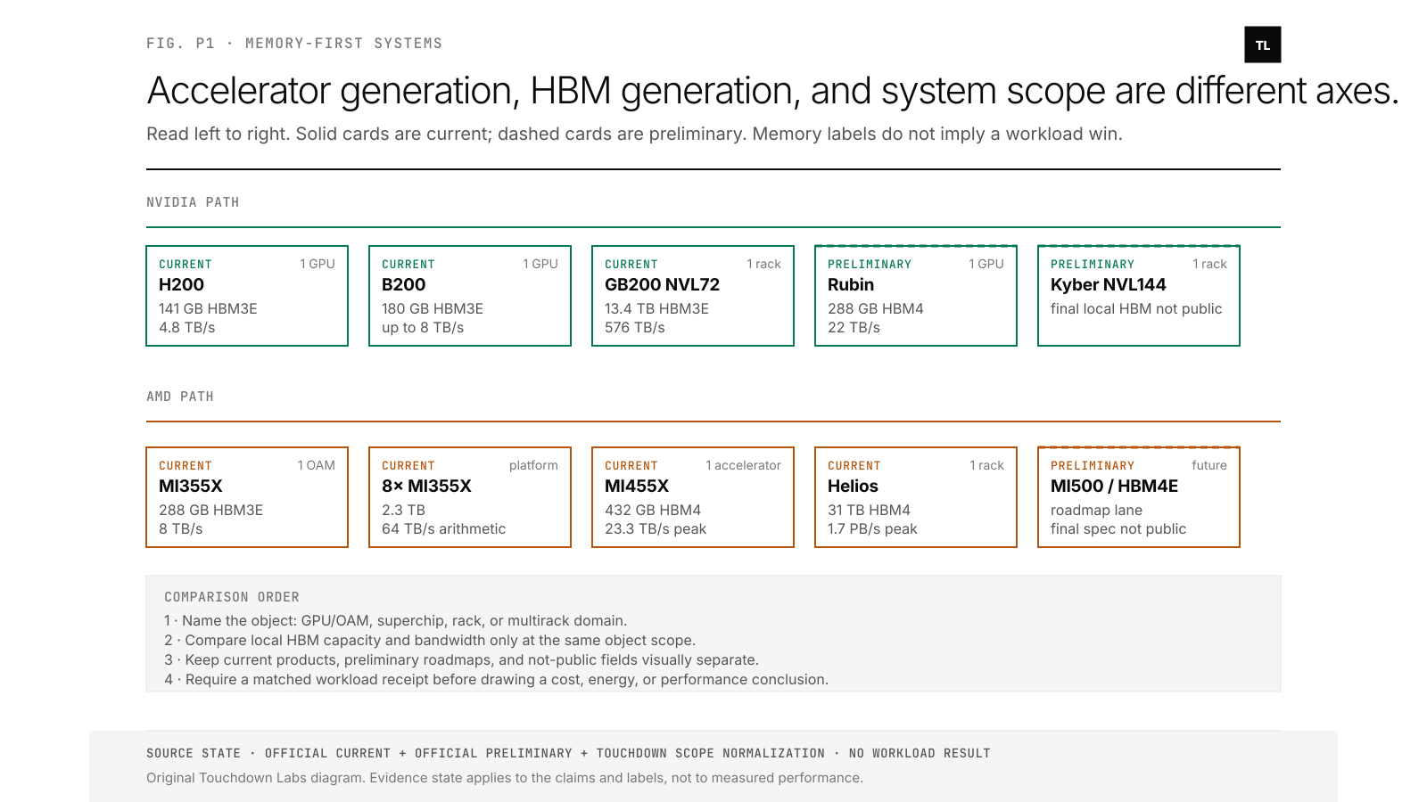
Task: Click 'roadmap lane' text
Action: (x=1096, y=510)
